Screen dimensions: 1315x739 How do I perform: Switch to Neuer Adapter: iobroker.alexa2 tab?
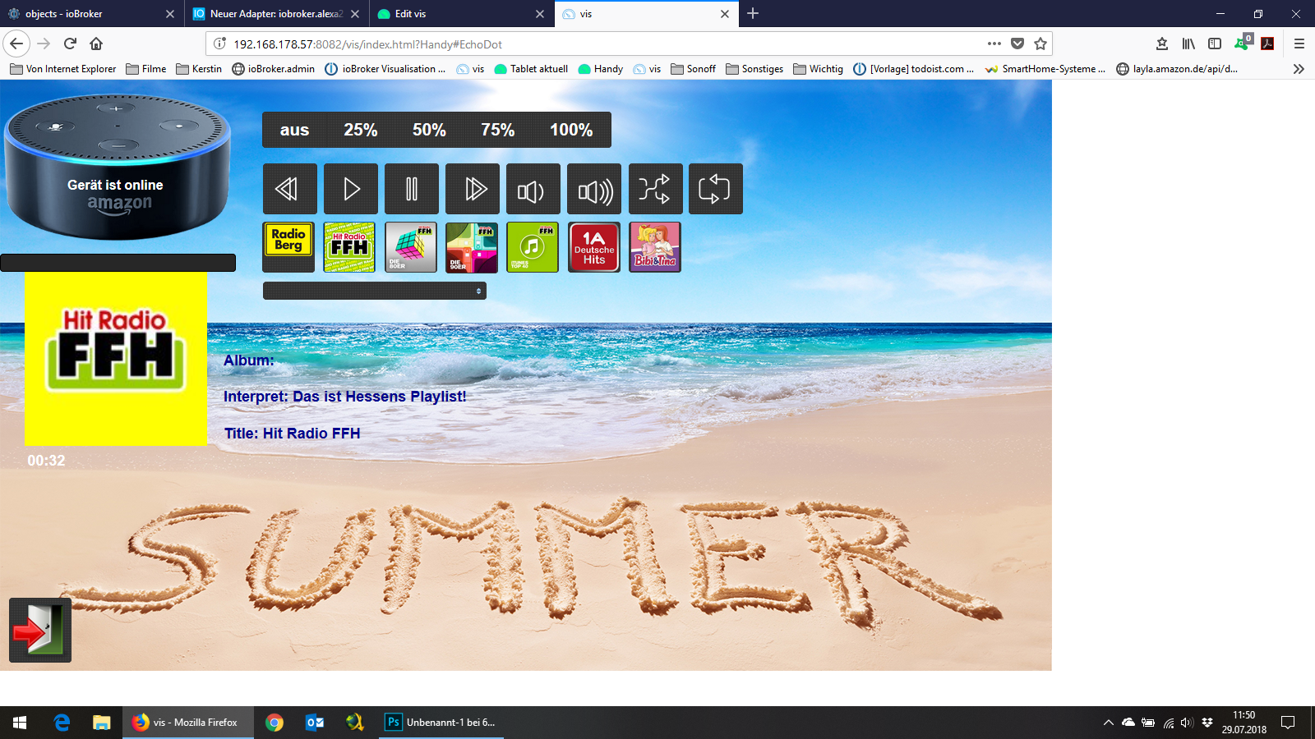coord(277,14)
